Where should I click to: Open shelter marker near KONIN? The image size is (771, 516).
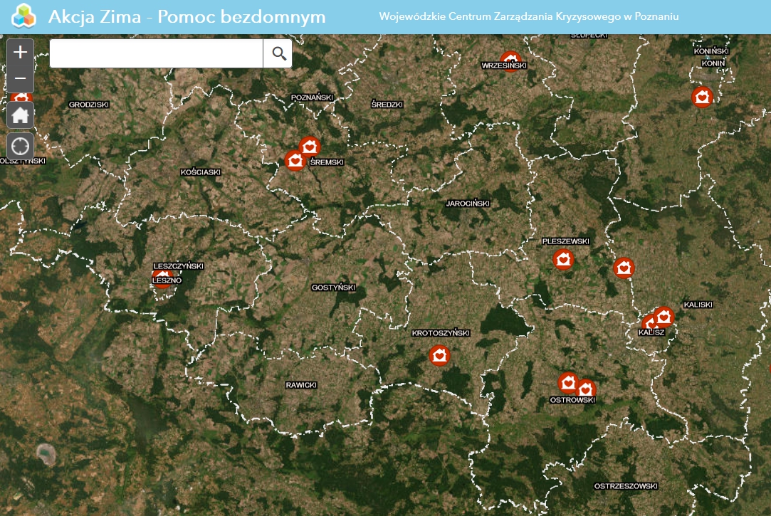[x=702, y=97]
